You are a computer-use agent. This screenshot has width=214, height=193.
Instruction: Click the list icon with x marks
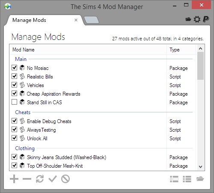click(187, 179)
